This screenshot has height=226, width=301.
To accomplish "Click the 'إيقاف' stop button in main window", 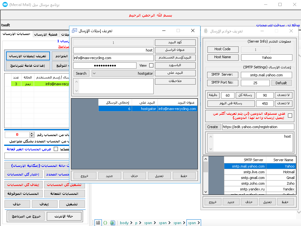I will coord(45,204).
